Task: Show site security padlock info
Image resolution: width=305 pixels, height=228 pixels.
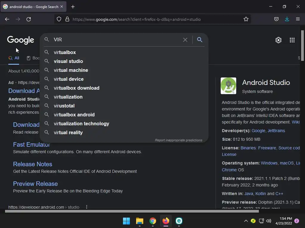Action: click(67, 19)
